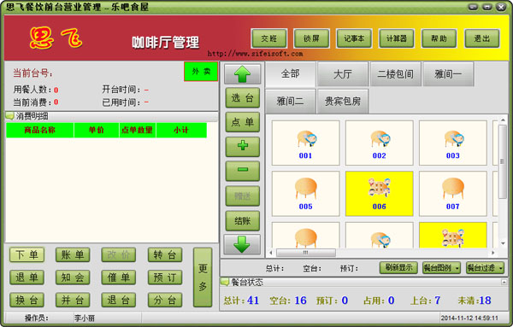Select empty table 005
The image size is (513, 327).
tap(305, 194)
